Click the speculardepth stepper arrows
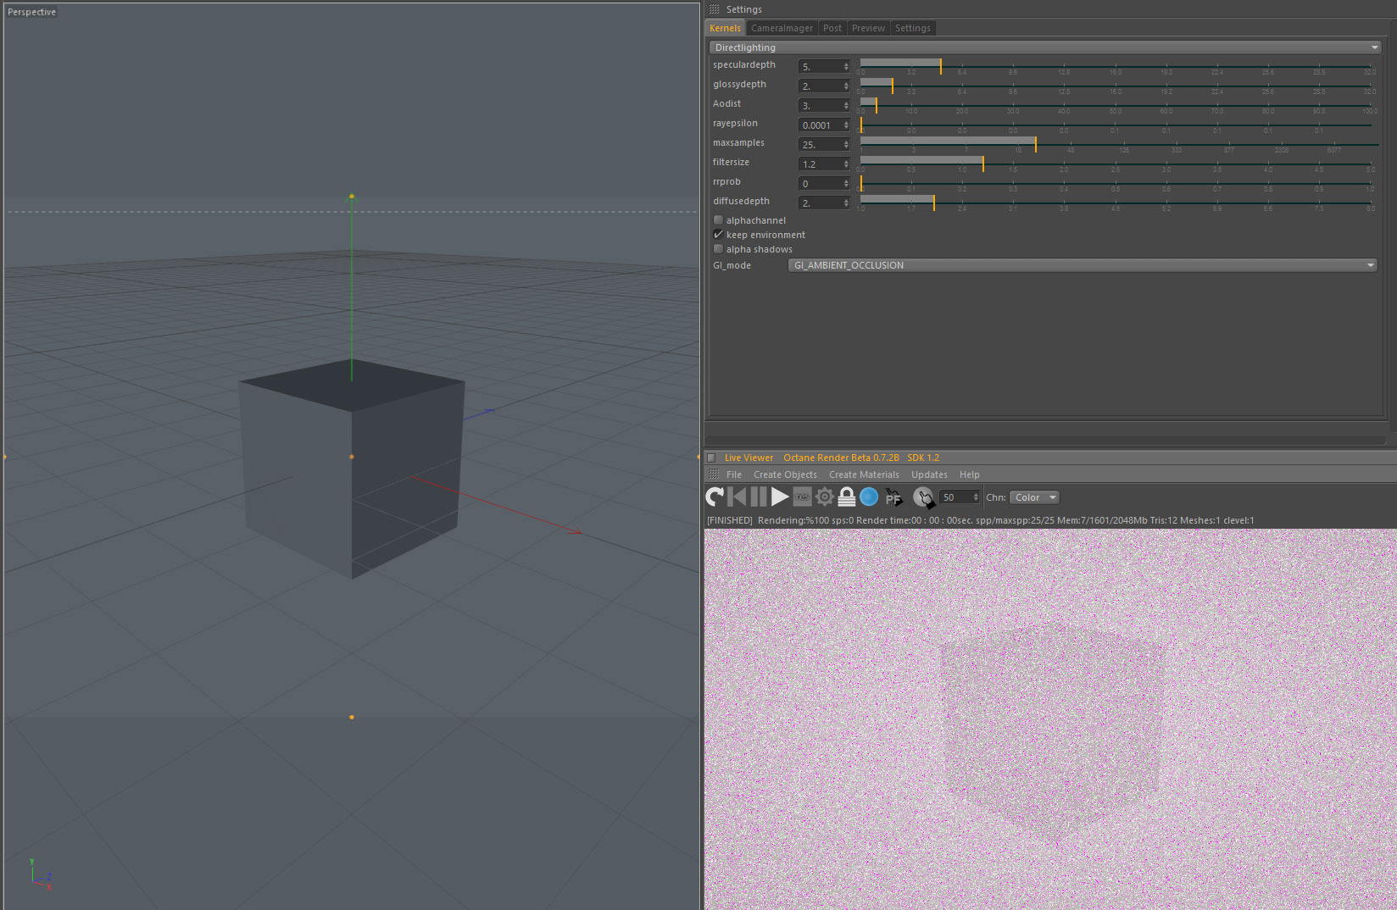This screenshot has height=910, width=1397. [846, 66]
